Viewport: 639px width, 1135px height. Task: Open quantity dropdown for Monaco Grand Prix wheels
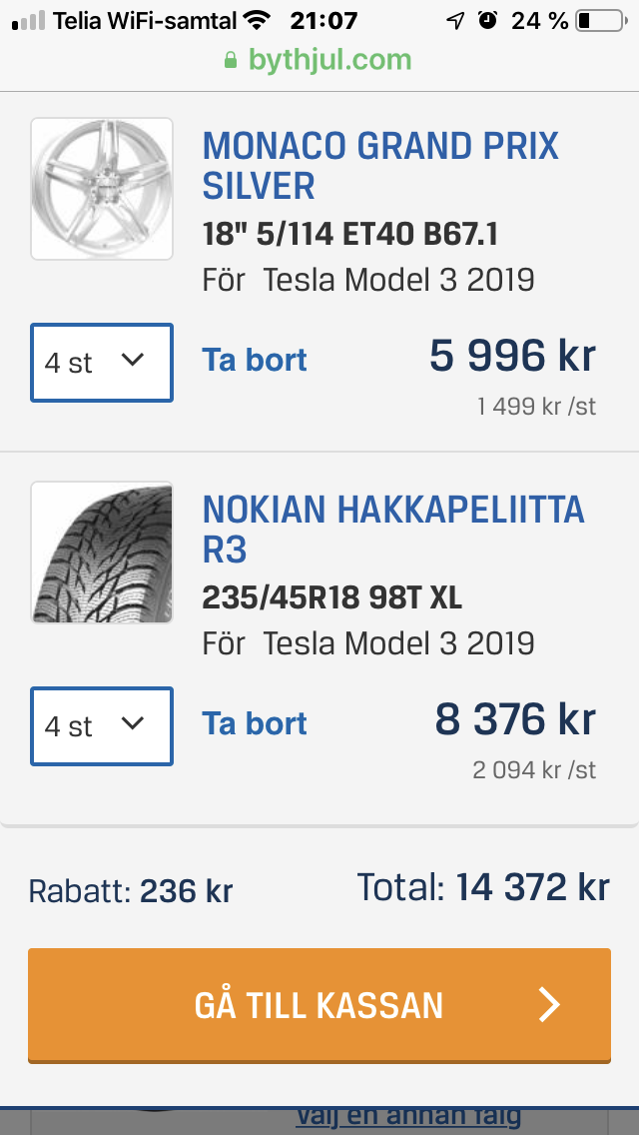pyautogui.click(x=101, y=363)
